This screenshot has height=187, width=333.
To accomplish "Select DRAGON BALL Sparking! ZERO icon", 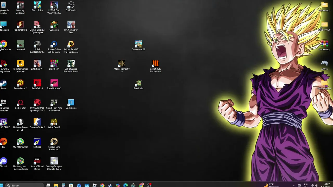I will click(x=37, y=105).
